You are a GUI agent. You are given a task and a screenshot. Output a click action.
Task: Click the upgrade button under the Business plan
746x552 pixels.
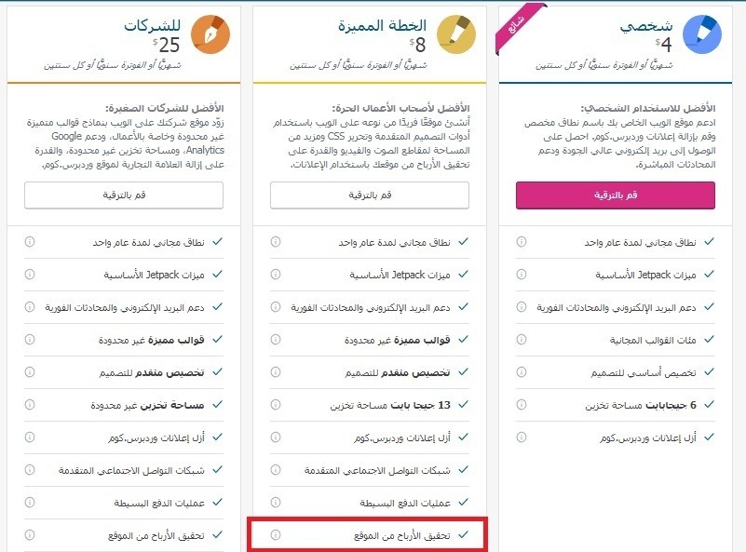click(124, 195)
